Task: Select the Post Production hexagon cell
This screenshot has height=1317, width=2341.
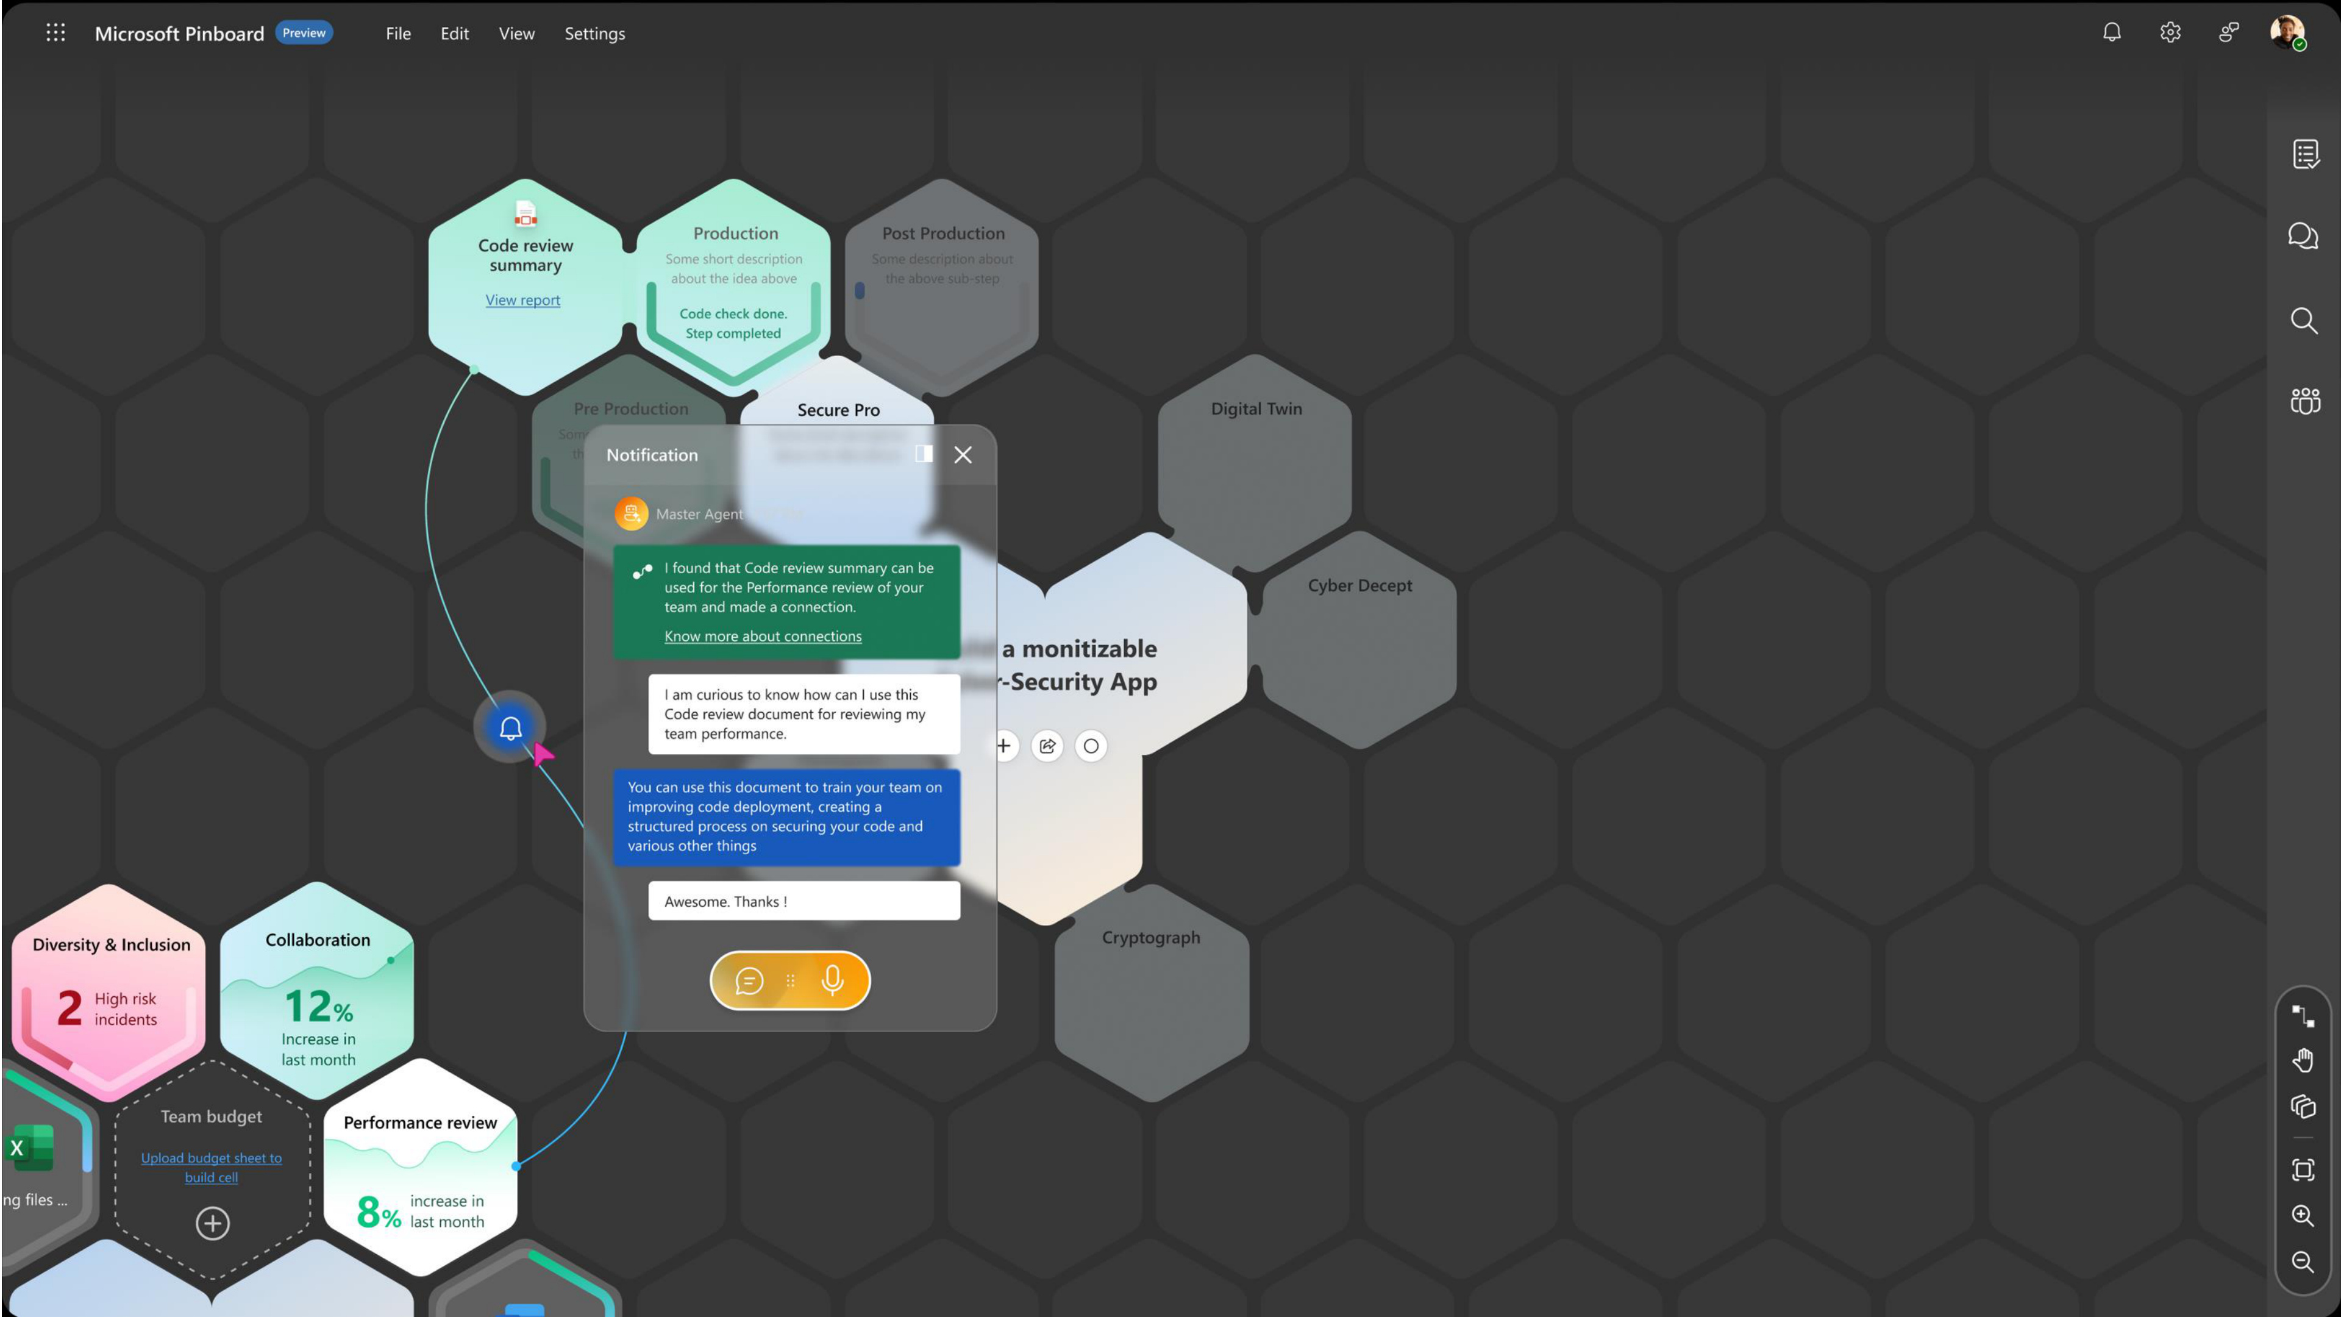Action: (942, 287)
